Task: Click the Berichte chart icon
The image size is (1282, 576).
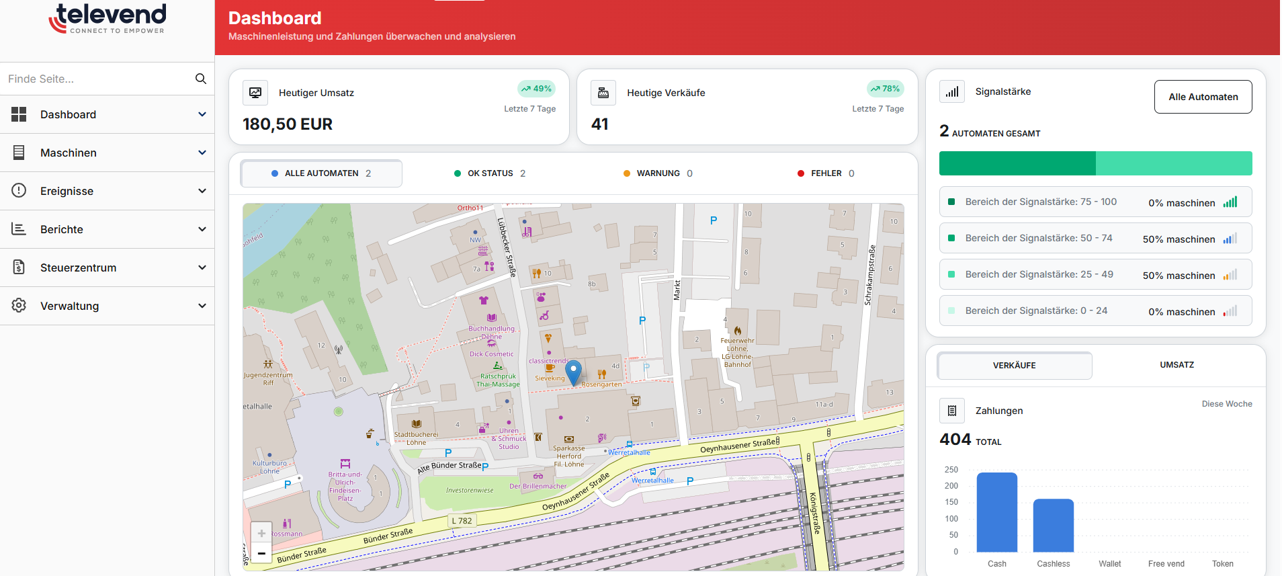Action: click(x=19, y=229)
